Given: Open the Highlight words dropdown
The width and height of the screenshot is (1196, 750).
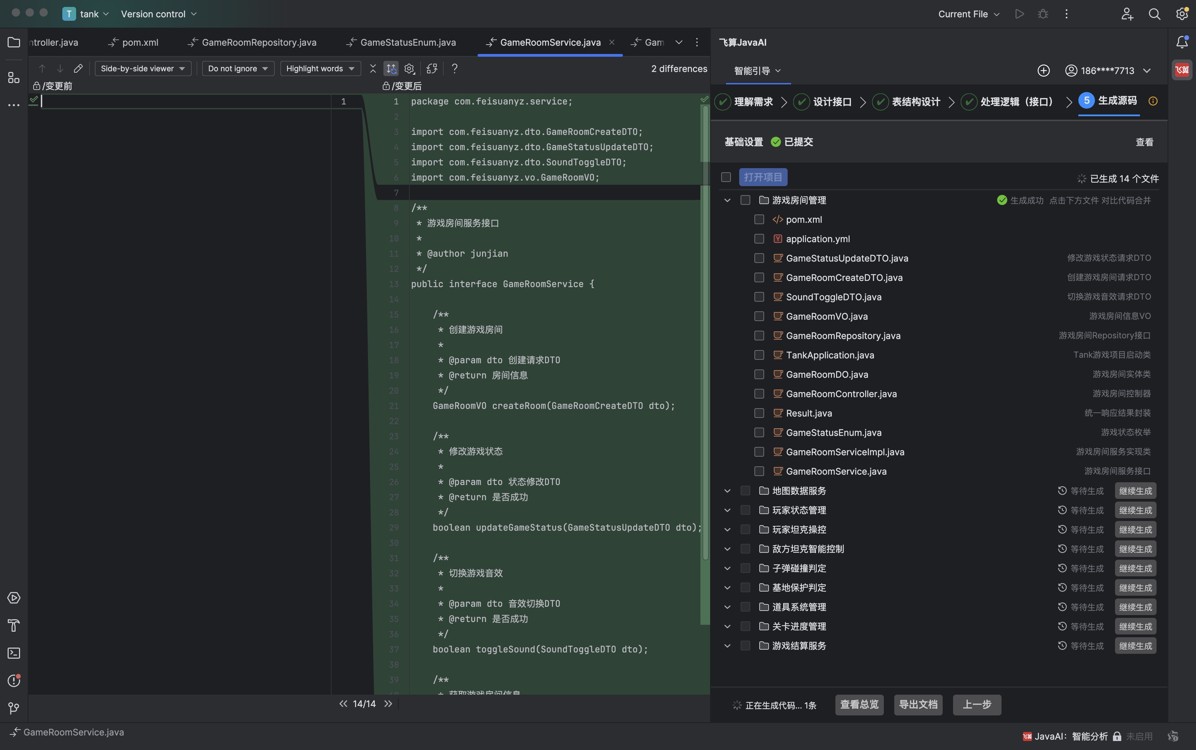Looking at the screenshot, I should tap(320, 68).
